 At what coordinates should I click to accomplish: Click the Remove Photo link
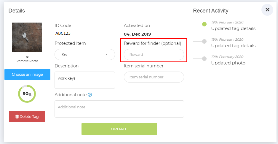(27, 61)
